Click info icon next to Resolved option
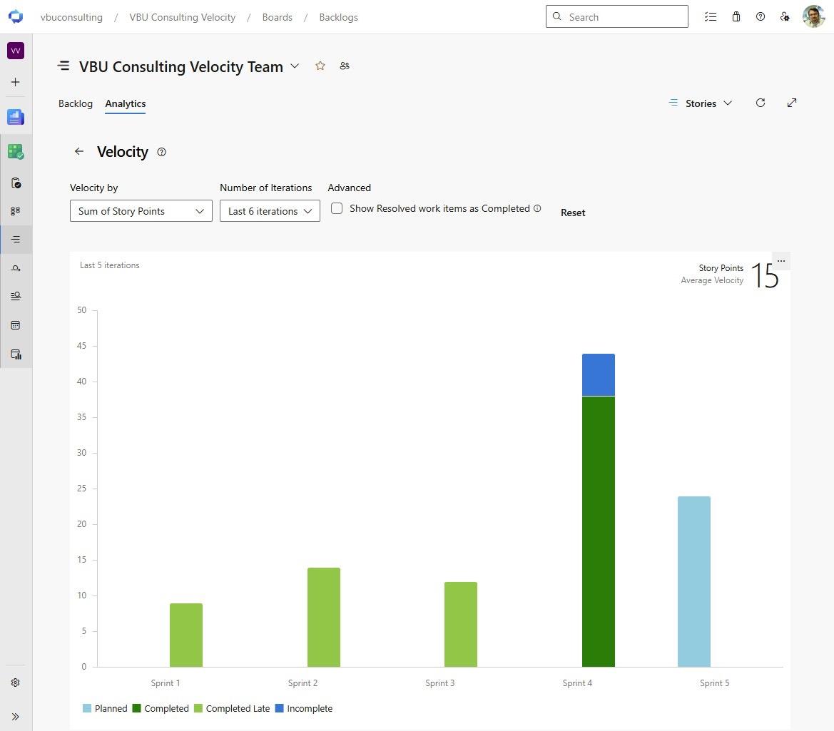The width and height of the screenshot is (834, 731). [x=537, y=208]
